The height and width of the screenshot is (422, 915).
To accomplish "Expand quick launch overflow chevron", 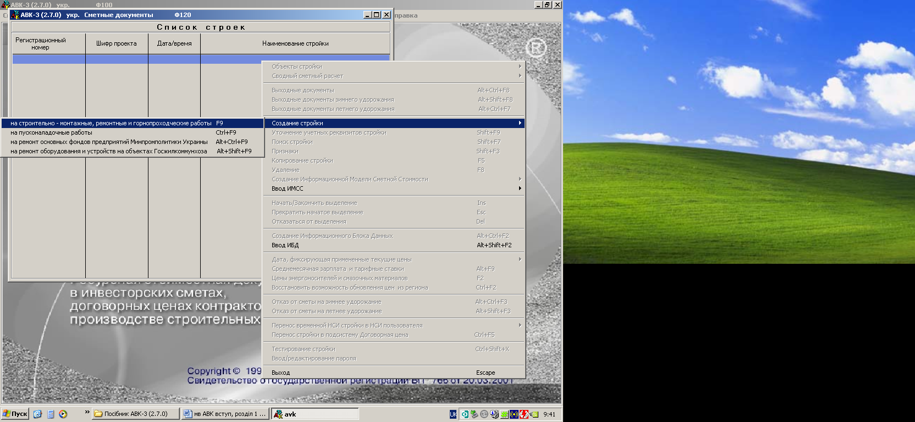I will coord(87,412).
